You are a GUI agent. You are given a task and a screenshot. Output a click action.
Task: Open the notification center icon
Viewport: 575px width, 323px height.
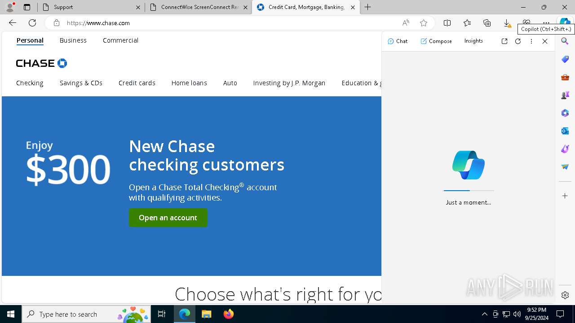[560, 314]
